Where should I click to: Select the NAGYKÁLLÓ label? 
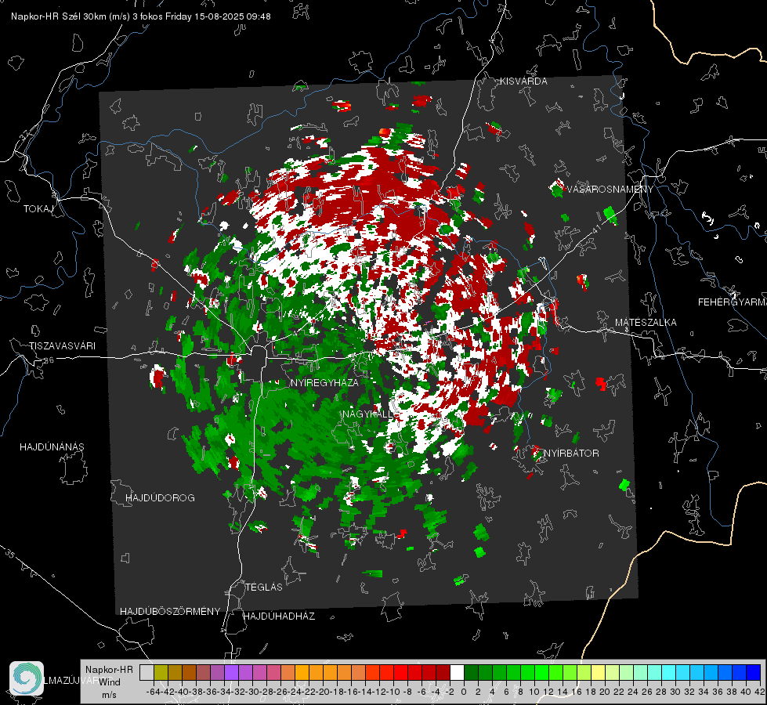pos(368,414)
